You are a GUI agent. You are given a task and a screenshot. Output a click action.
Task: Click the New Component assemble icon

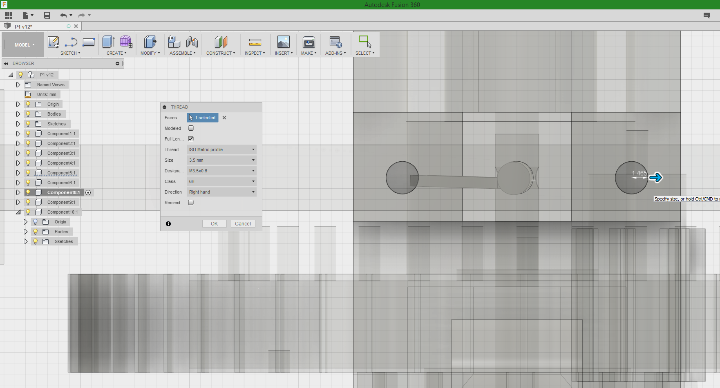click(174, 42)
